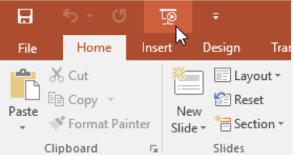Switch to the Design tab
This screenshot has height=155, width=293.
pos(222,48)
